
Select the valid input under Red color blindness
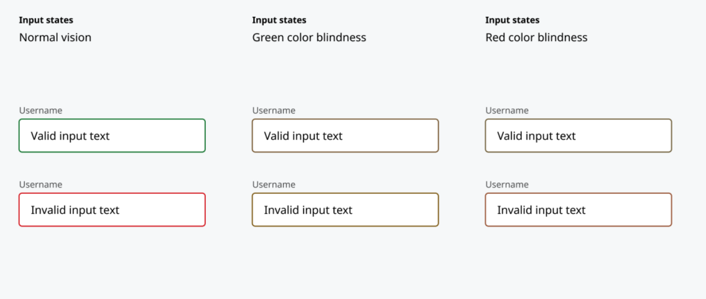pos(578,136)
